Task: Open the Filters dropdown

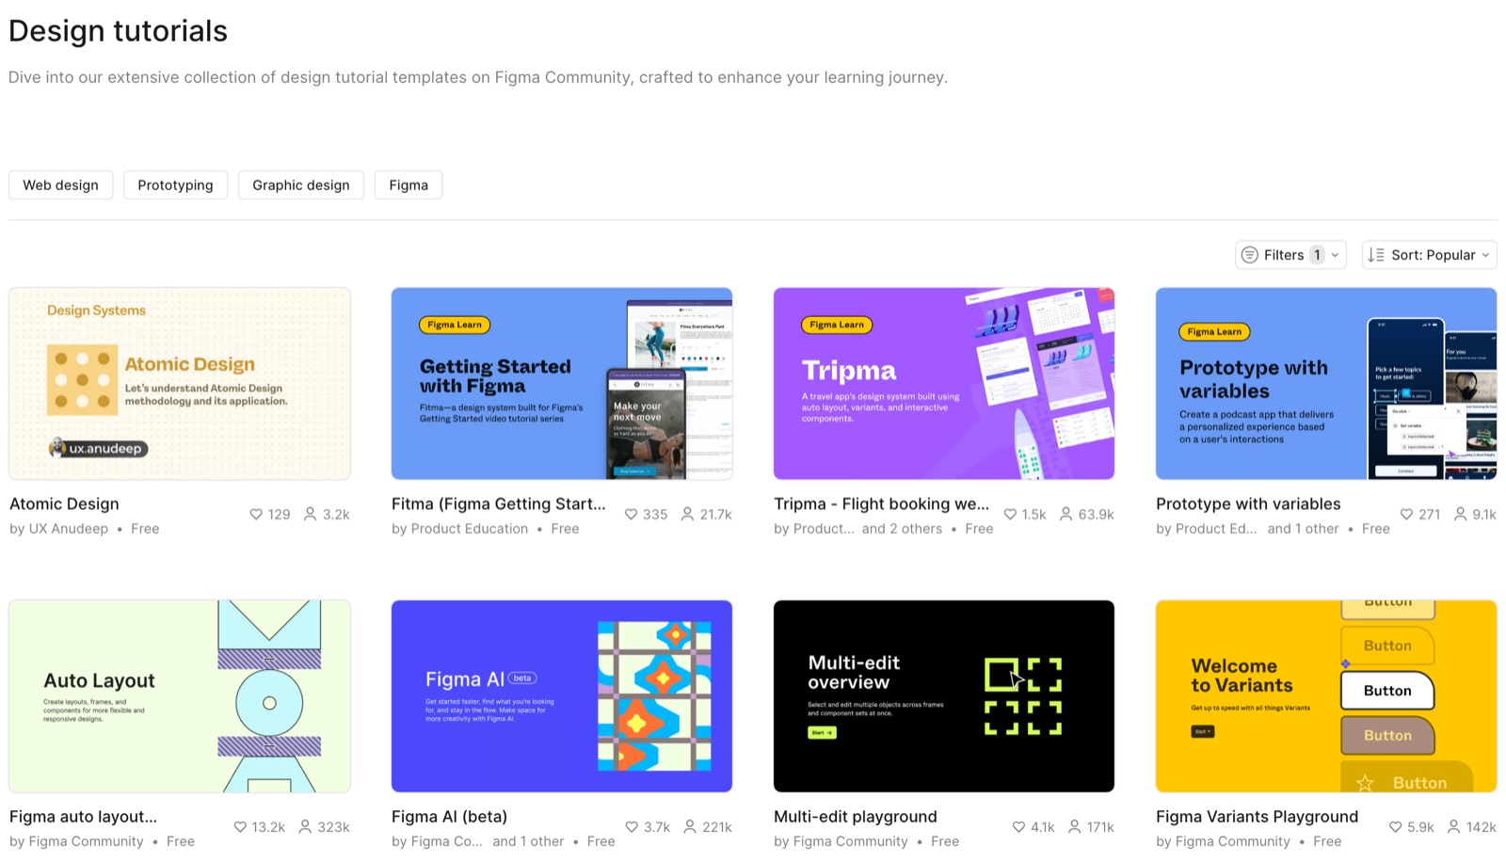Action: point(1290,255)
